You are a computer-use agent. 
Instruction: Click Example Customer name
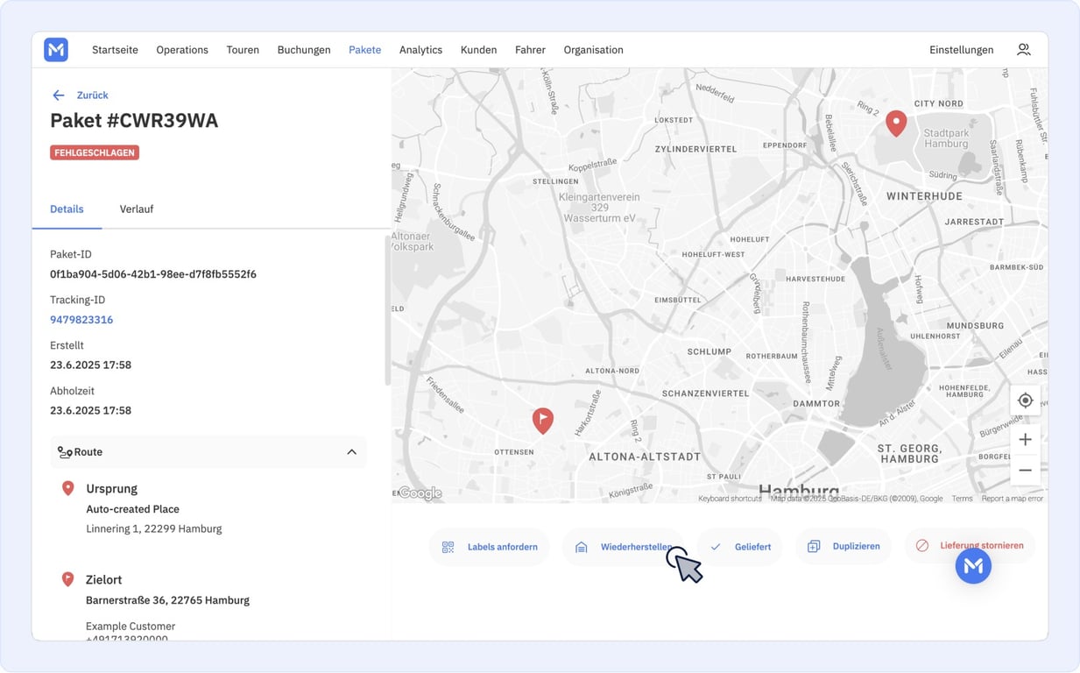coord(131,627)
